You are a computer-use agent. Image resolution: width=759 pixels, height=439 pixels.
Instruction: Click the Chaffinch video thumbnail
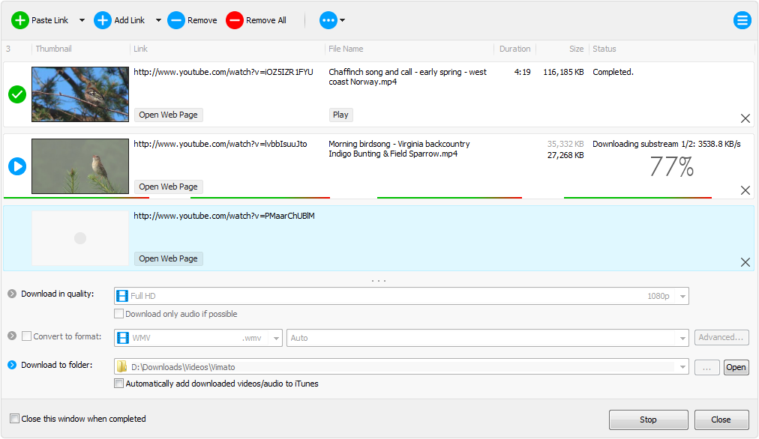(79, 94)
